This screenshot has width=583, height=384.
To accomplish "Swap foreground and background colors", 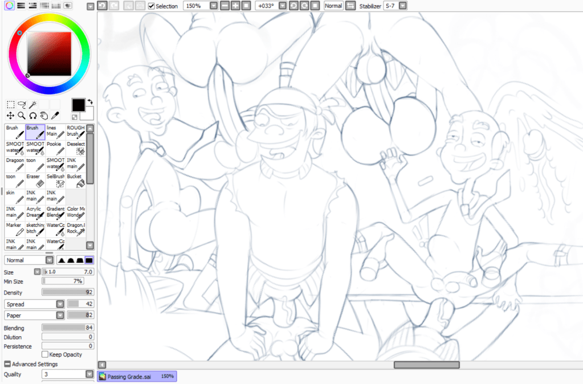I will point(89,101).
